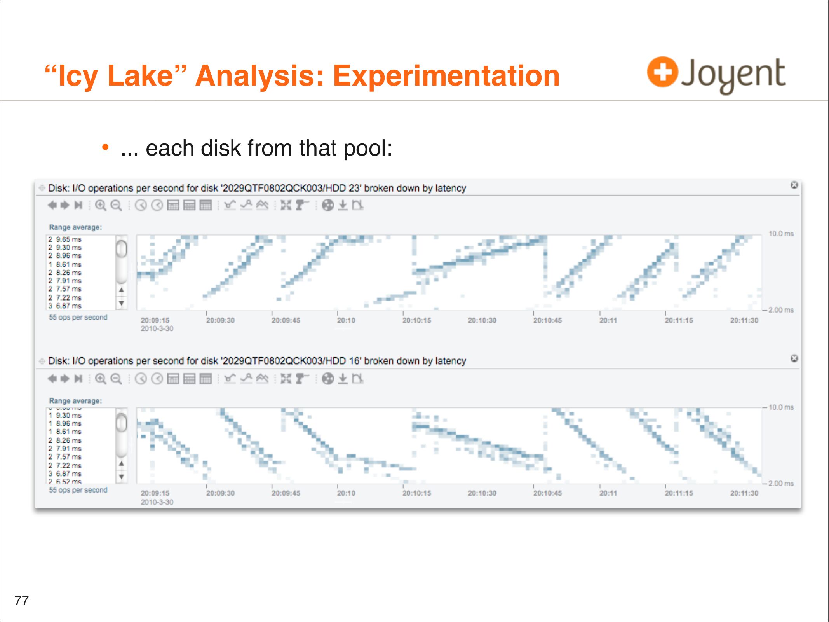Click mountain-peaks chart icon in HDD 16 toolbar
Image resolution: width=829 pixels, height=622 pixels.
pyautogui.click(x=263, y=378)
